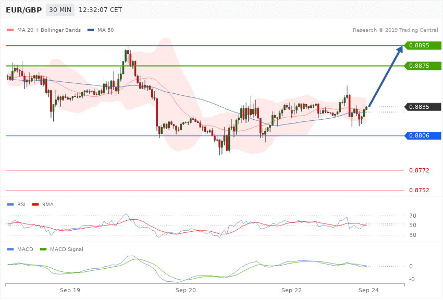Click the MA 20 + Bollinger Bands legend label
The image size is (443, 300).
coord(49,30)
